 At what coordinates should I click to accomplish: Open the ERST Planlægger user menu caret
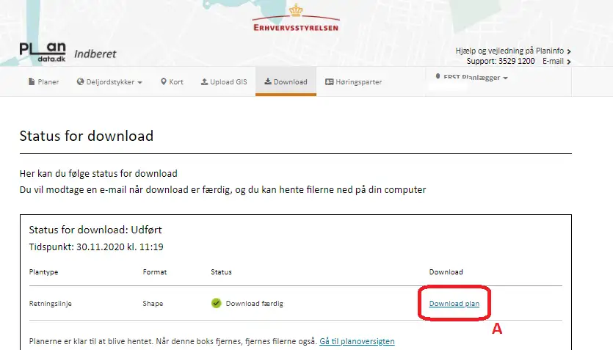[505, 79]
